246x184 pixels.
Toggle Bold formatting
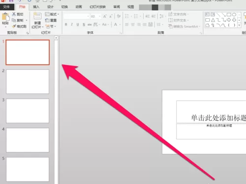pyautogui.click(x=66, y=25)
